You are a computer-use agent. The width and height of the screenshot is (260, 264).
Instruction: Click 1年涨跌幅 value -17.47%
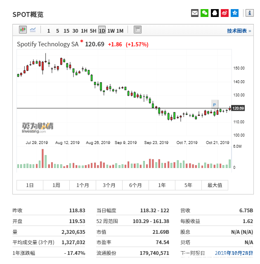coord(75,253)
